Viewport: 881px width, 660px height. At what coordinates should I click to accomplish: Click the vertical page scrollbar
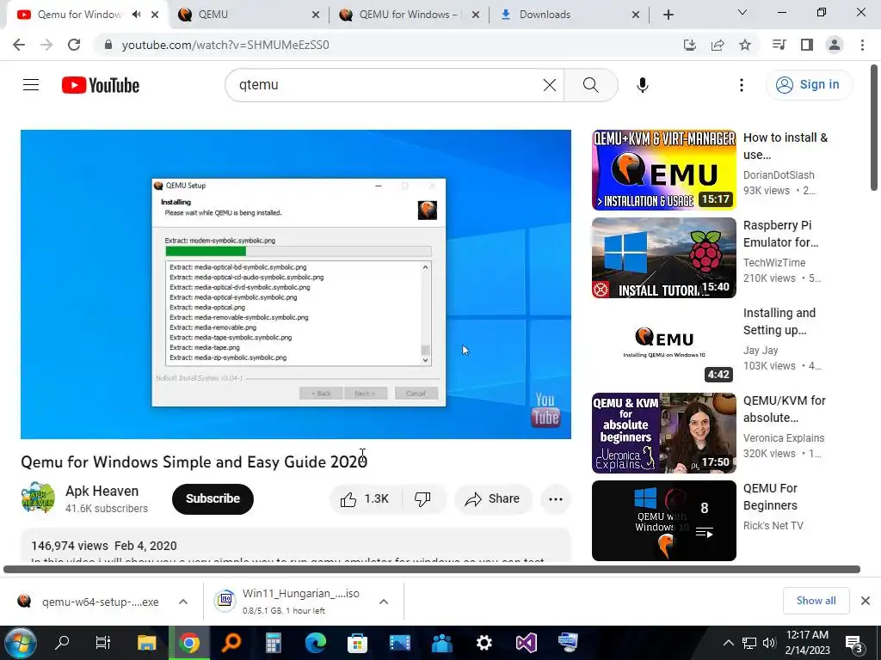click(x=874, y=128)
